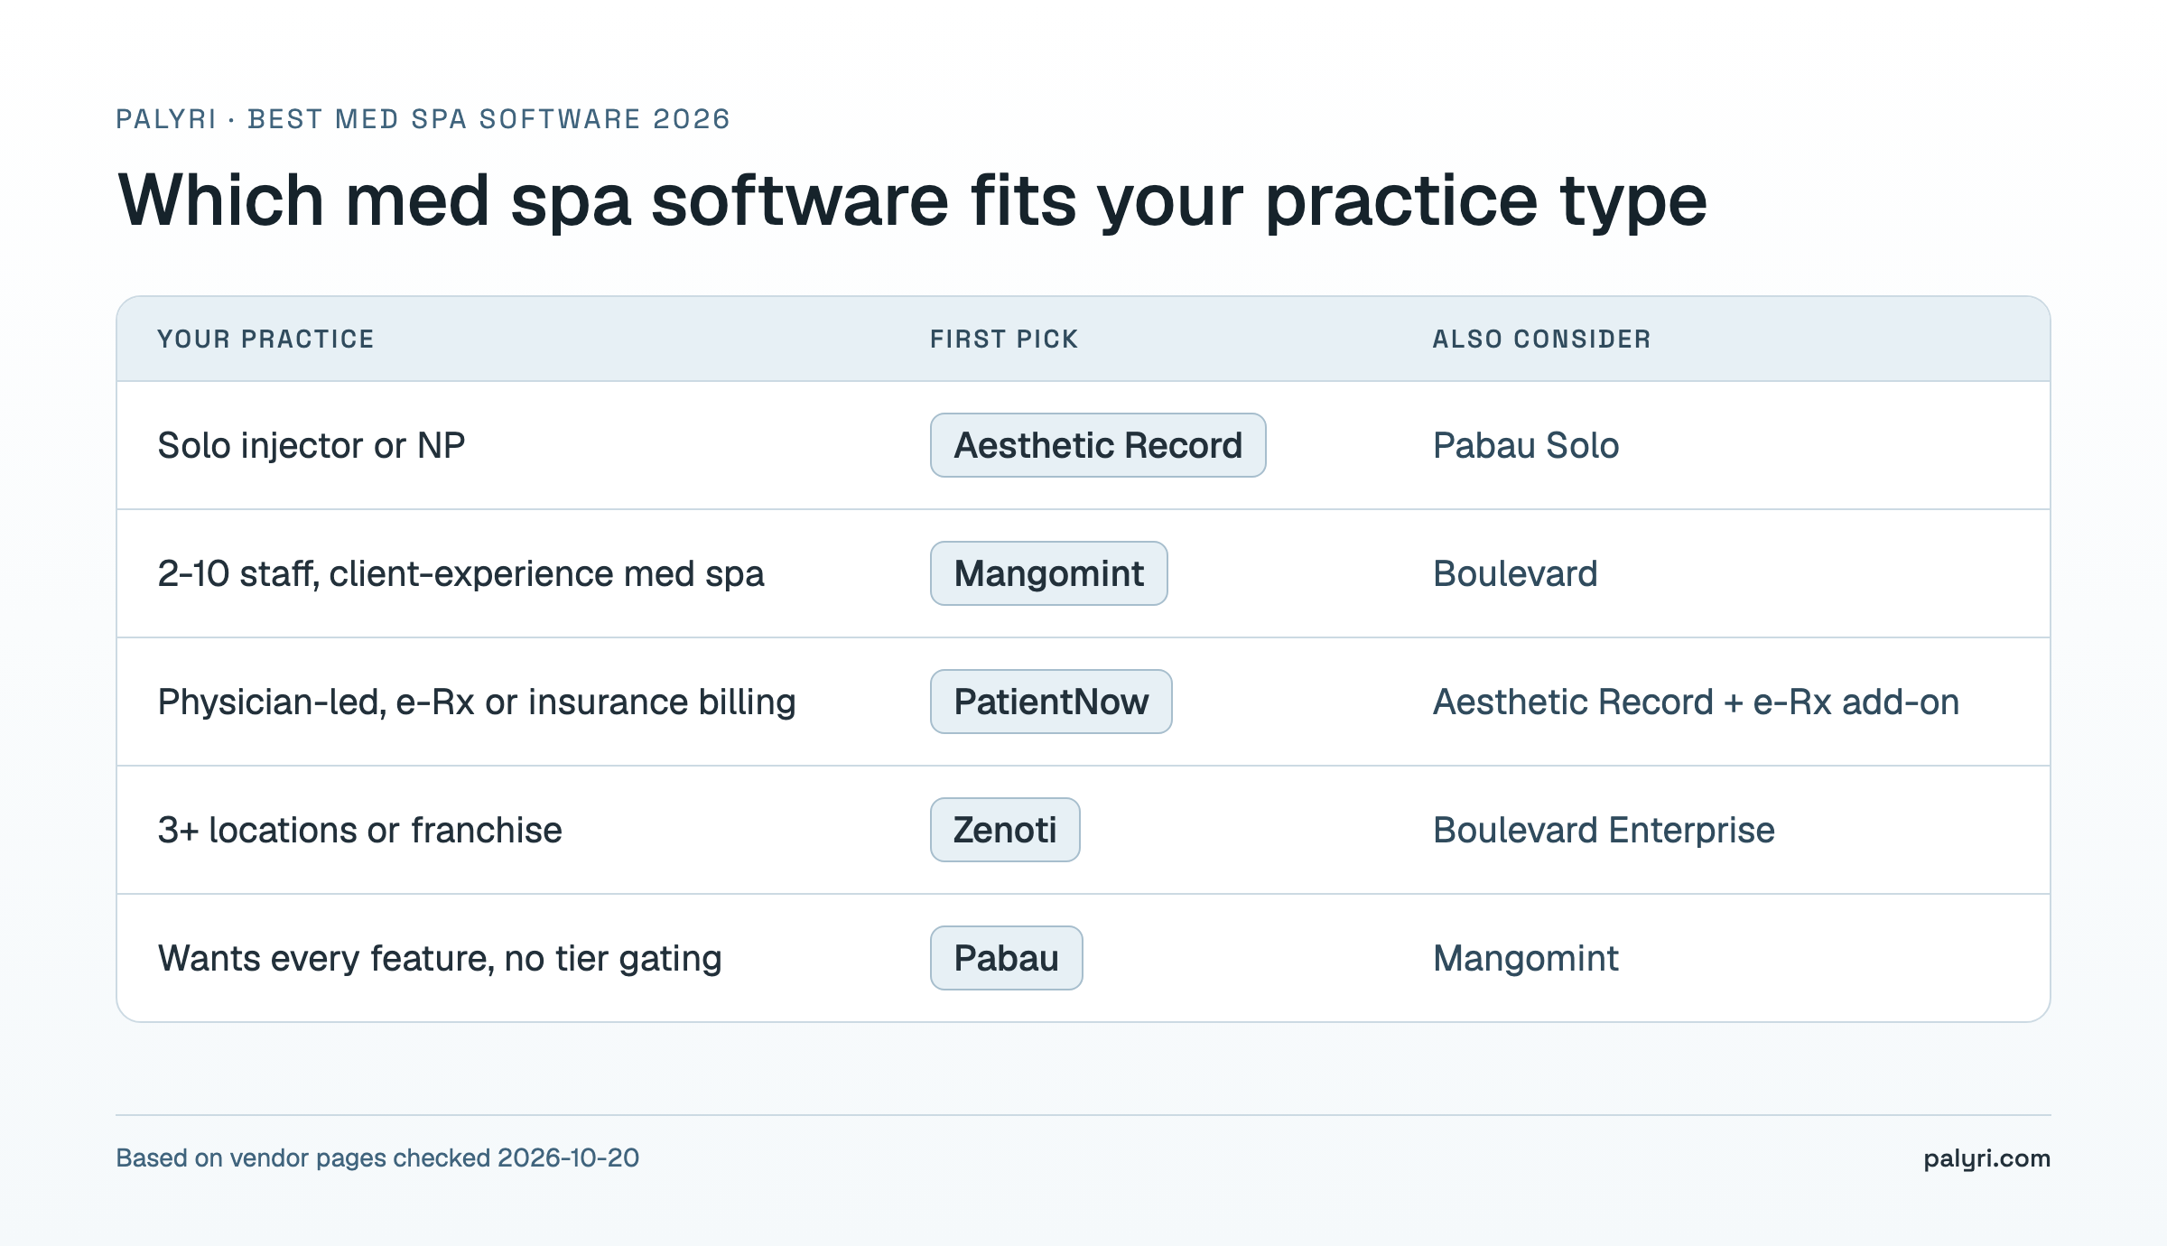Click the 'First Pick' column header
2167x1246 pixels.
(1004, 339)
